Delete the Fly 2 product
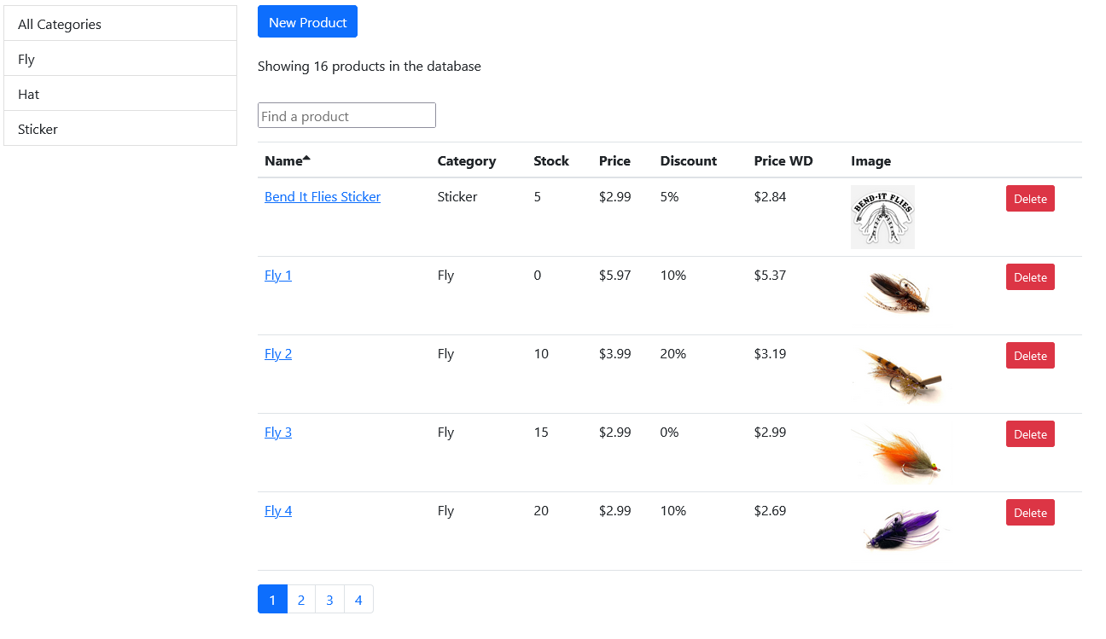 tap(1029, 356)
